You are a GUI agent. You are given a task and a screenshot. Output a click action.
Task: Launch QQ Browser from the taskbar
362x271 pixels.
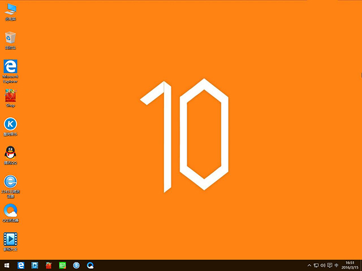click(x=90, y=265)
